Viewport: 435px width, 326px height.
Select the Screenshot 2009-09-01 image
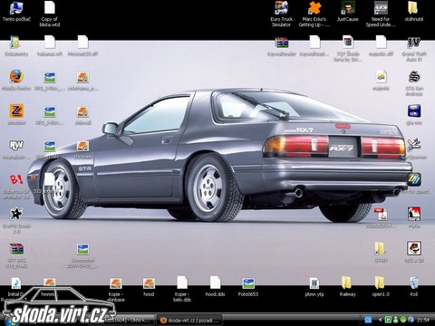(x=82, y=249)
